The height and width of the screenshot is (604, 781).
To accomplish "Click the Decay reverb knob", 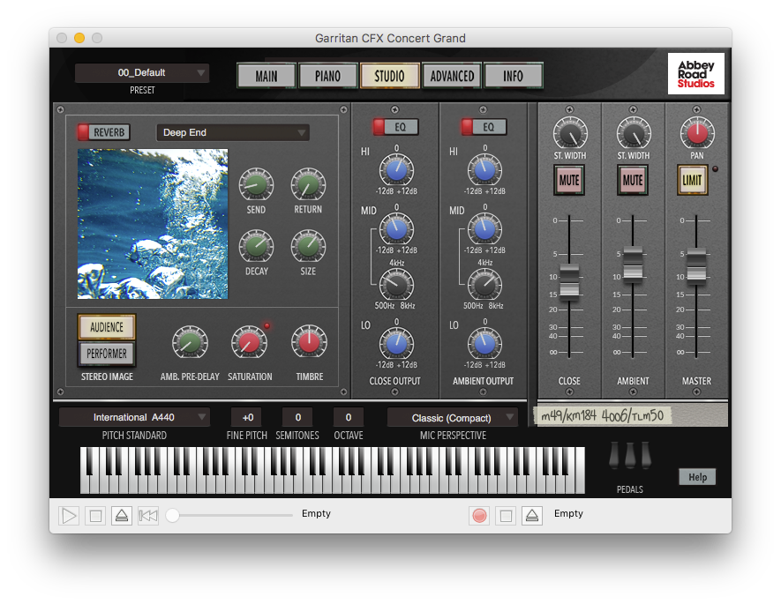I will (x=256, y=246).
